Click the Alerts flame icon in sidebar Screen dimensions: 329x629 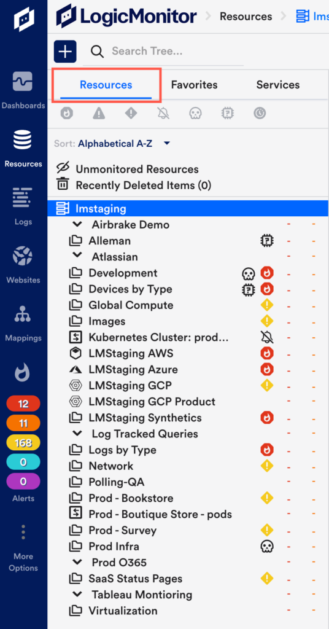tap(23, 373)
